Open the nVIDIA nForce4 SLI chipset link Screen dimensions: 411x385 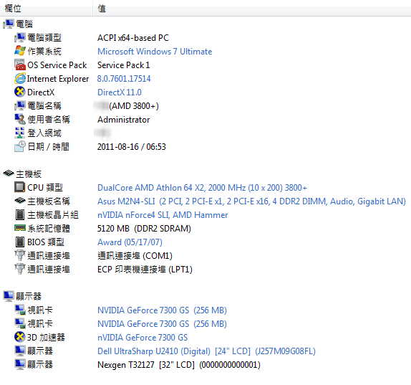coord(163,215)
